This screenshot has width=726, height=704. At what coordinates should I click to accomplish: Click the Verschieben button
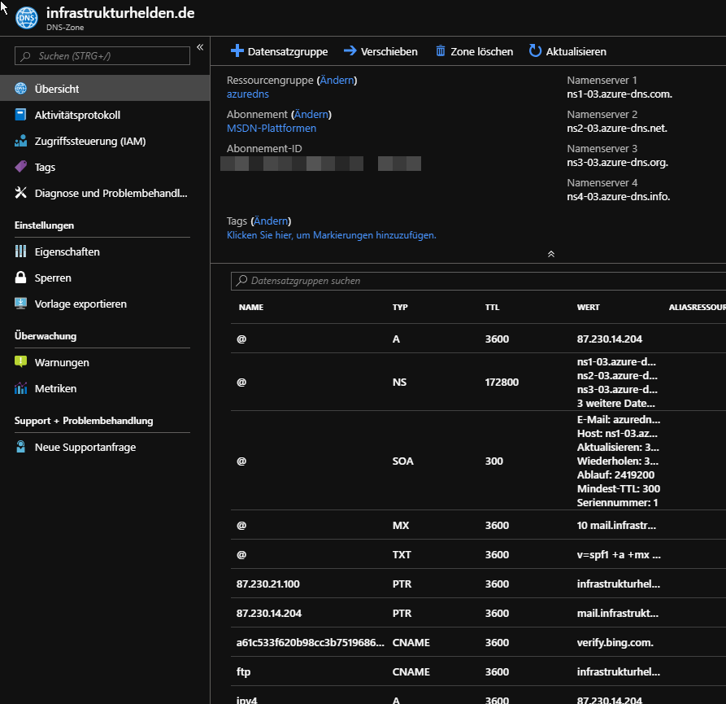click(x=380, y=51)
